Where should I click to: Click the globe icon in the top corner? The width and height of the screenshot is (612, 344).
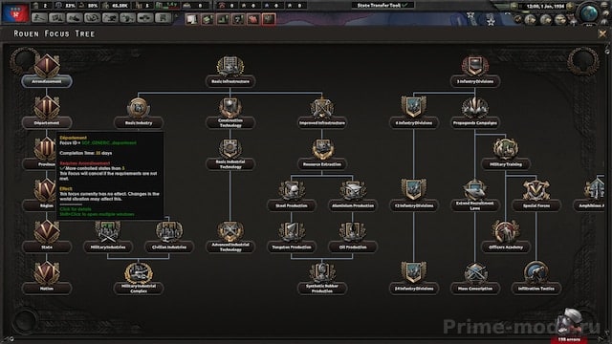point(589,12)
